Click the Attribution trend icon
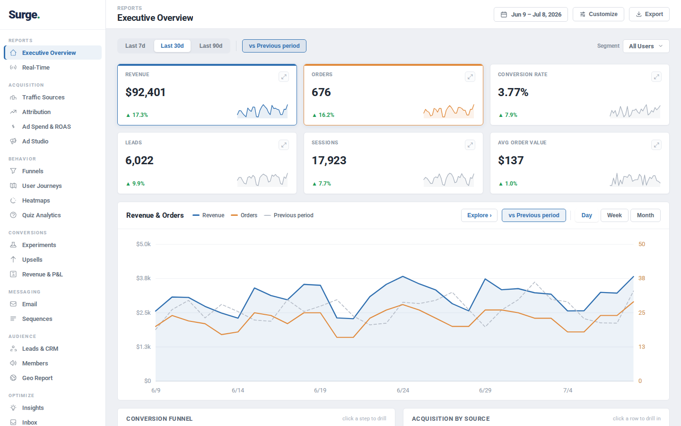 pyautogui.click(x=13, y=112)
